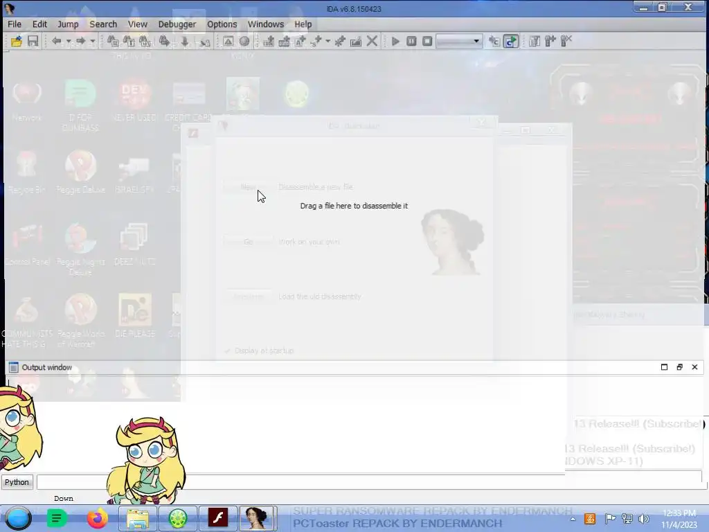Click the convert to data icon
This screenshot has width=709, height=532.
coord(285,42)
